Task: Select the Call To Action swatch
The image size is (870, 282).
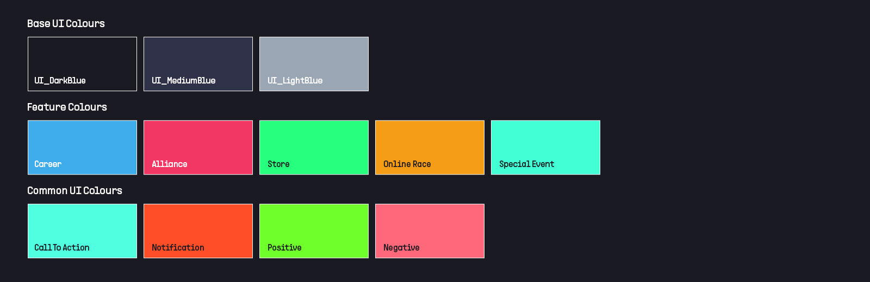Action: tap(82, 231)
